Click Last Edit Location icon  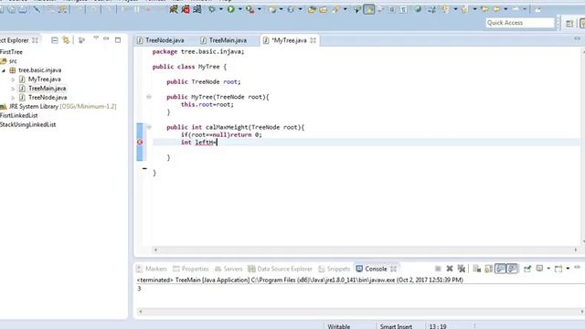[484, 9]
